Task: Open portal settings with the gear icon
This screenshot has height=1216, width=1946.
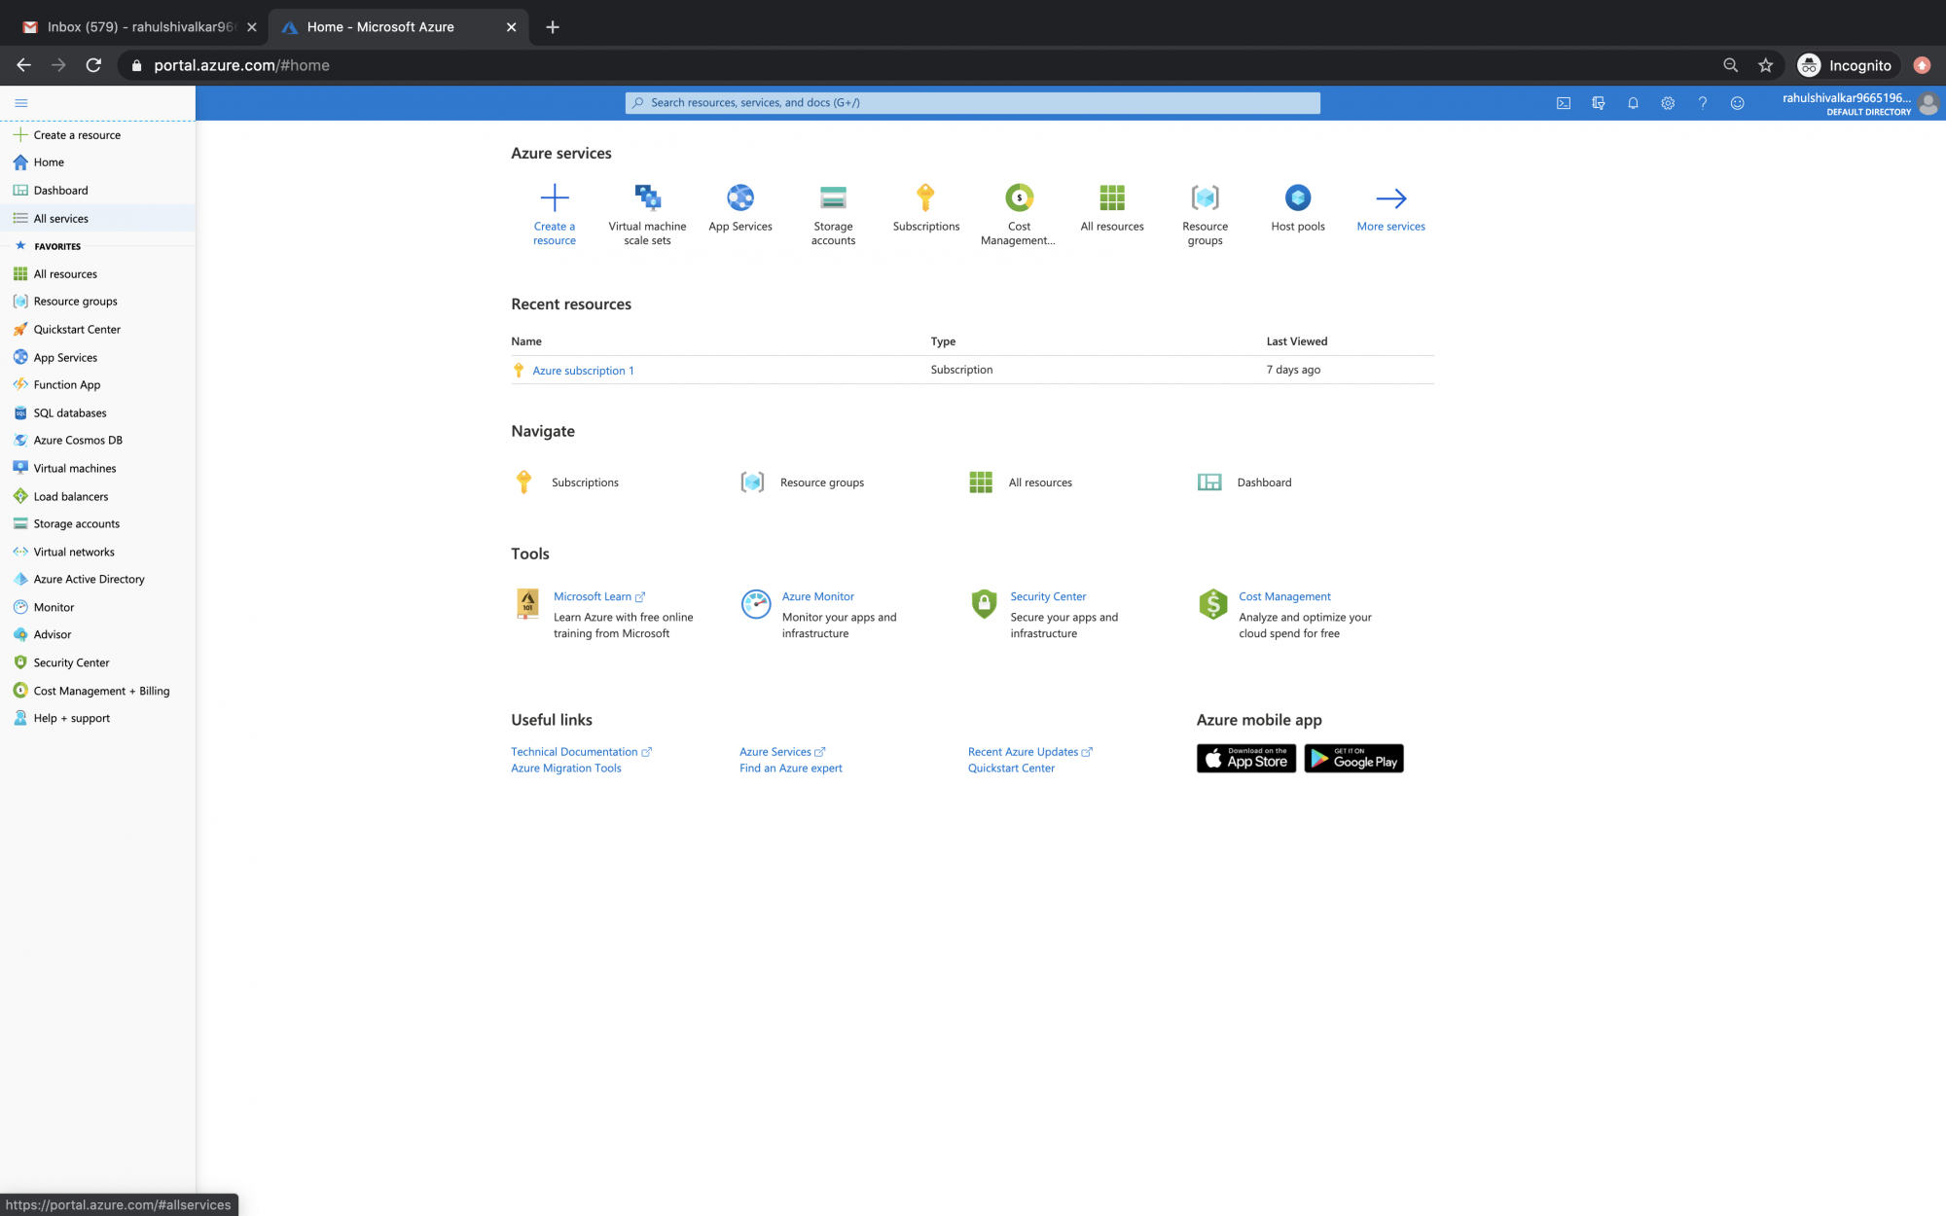Action: pos(1668,102)
